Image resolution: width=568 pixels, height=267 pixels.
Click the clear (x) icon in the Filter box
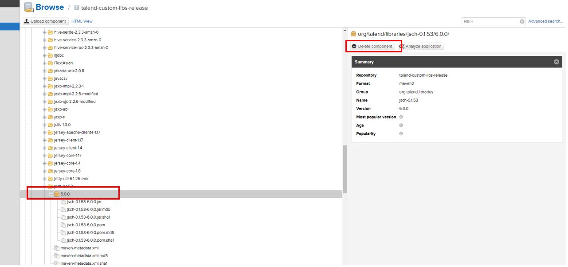pyautogui.click(x=522, y=21)
